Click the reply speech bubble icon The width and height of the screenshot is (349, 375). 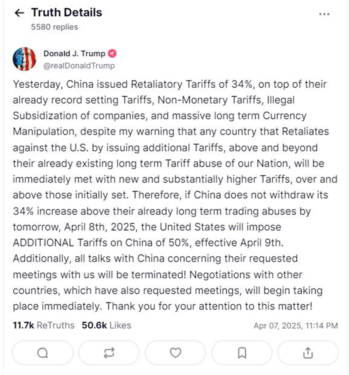(43, 353)
